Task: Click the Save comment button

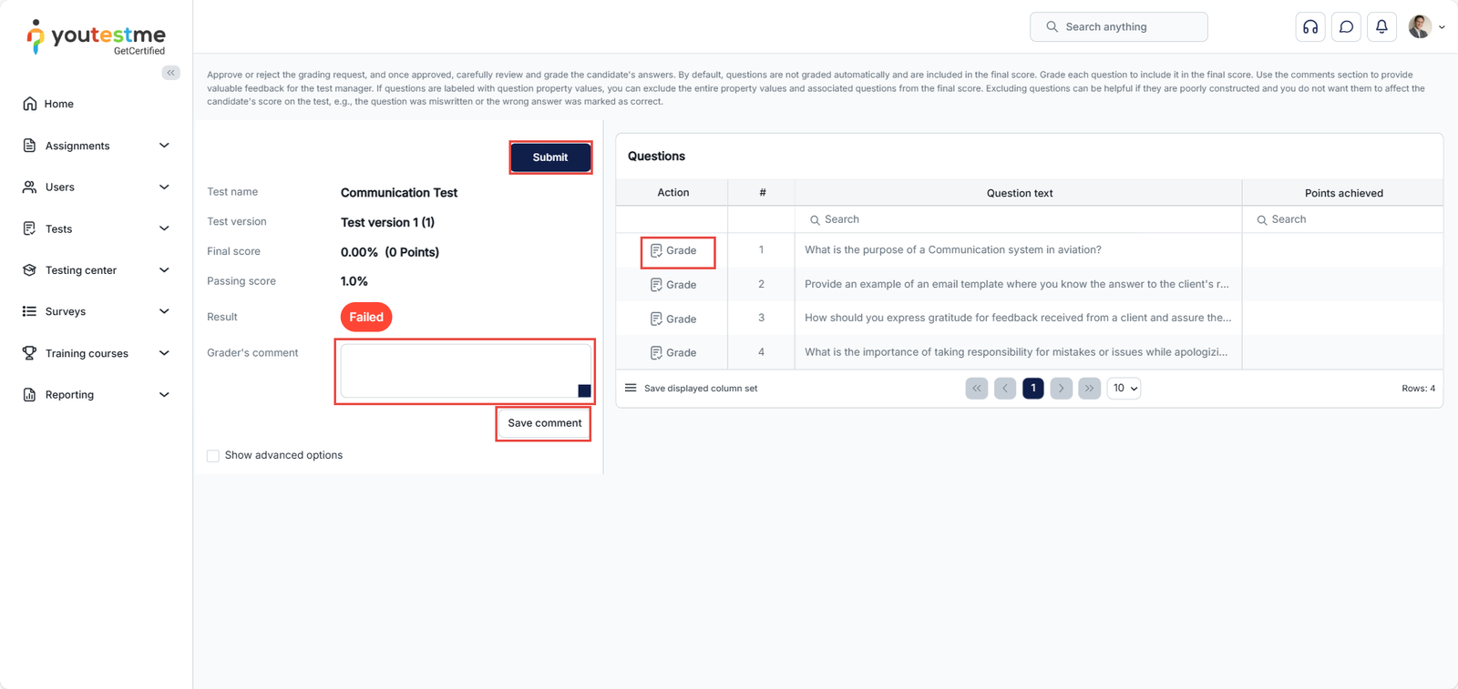Action: [544, 423]
